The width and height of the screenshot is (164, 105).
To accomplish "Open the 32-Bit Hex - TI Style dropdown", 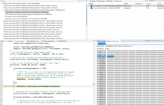I will pyautogui.click(x=105, y=49).
